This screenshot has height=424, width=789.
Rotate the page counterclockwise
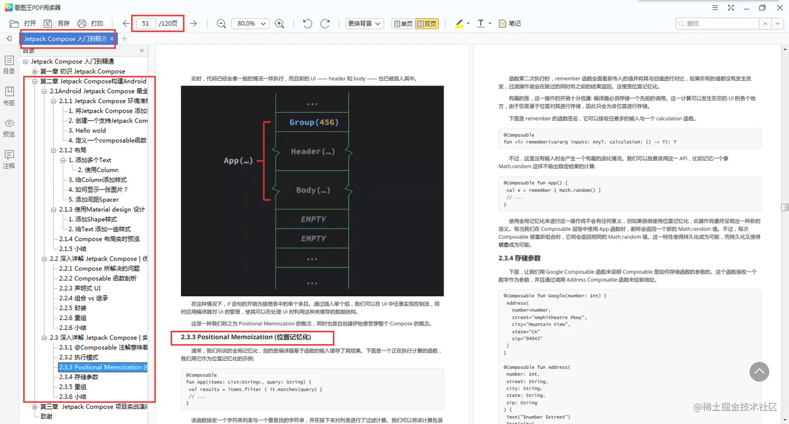307,23
